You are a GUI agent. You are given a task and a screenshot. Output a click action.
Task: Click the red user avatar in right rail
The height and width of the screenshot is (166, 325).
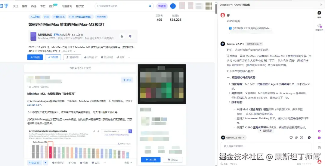coord(319,162)
